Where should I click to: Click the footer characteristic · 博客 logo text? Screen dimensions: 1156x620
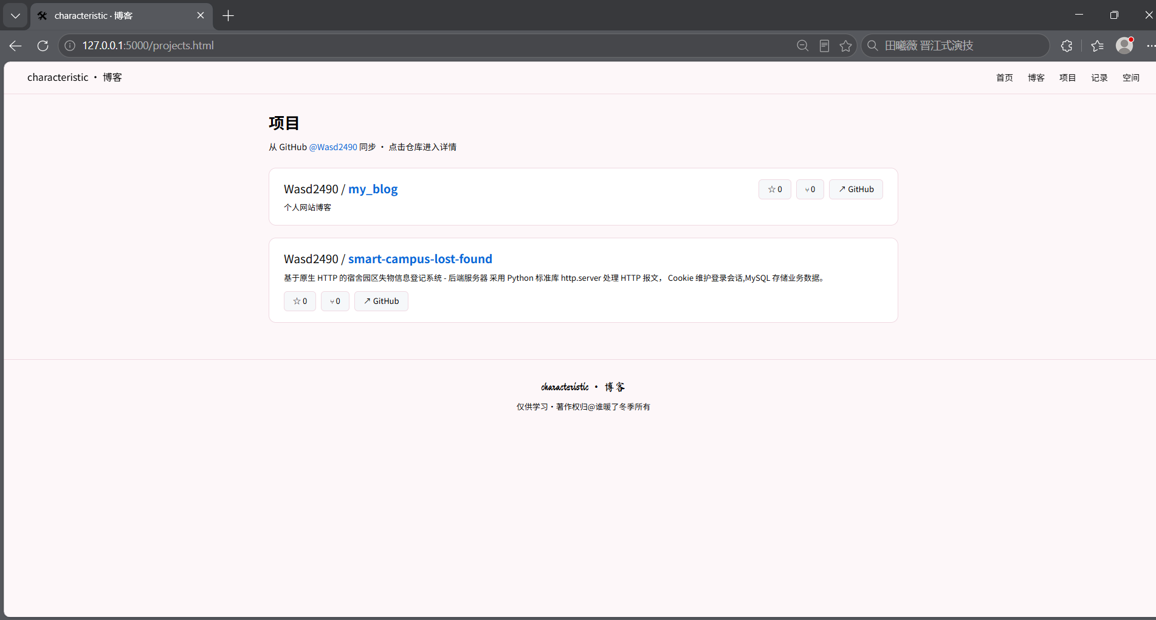click(583, 387)
